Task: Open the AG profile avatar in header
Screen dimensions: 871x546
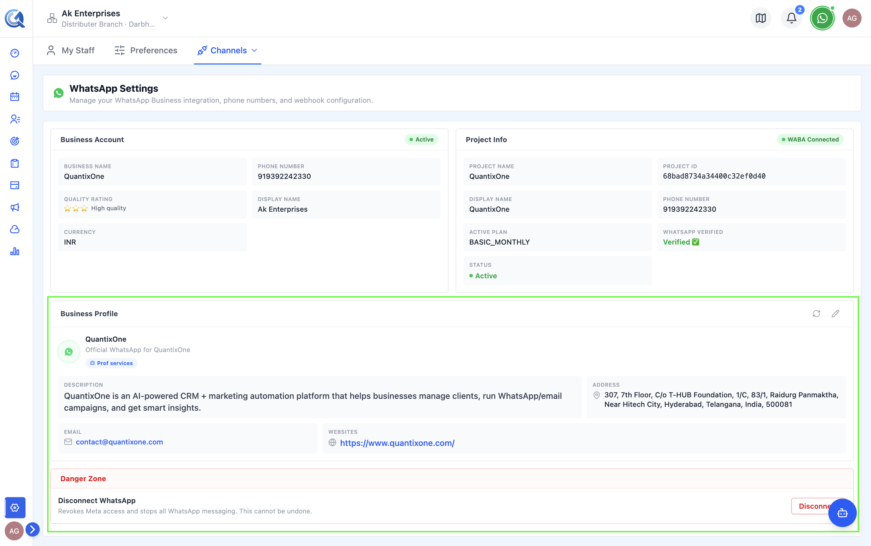Action: (852, 18)
